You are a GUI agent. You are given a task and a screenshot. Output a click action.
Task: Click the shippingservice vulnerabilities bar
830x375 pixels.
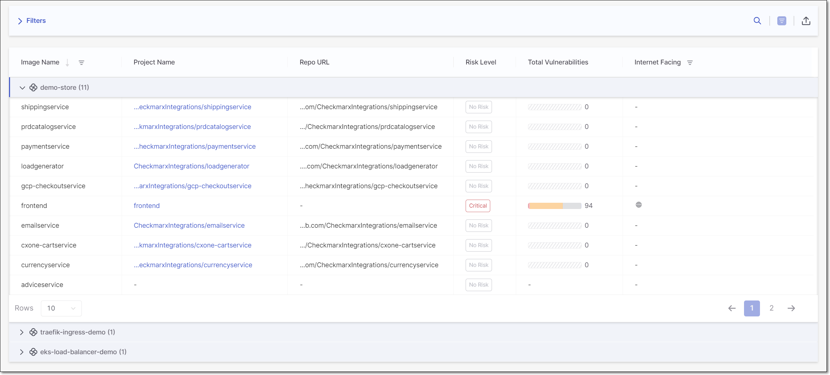tap(554, 107)
